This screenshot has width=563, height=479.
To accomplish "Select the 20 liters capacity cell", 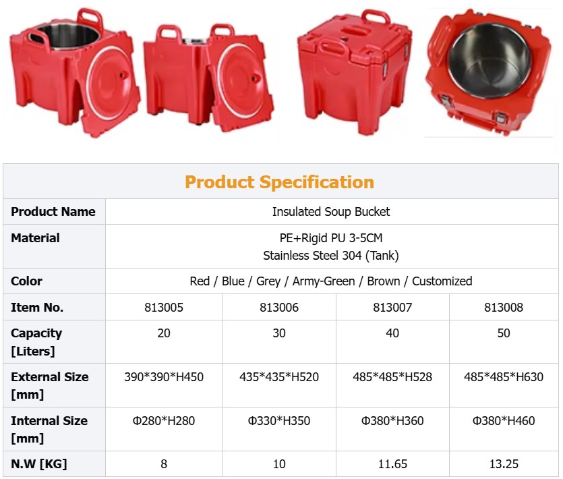I will point(163,333).
